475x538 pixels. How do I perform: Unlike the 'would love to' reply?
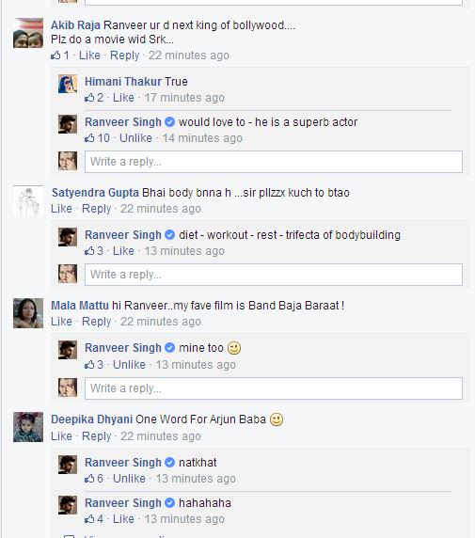pos(135,138)
